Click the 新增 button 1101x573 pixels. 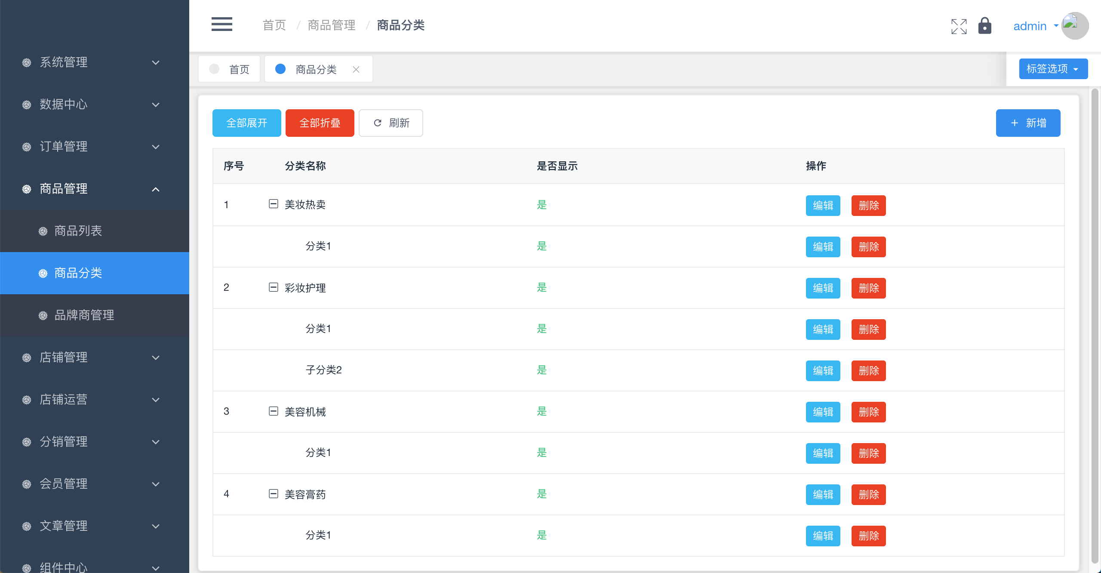pyautogui.click(x=1027, y=123)
